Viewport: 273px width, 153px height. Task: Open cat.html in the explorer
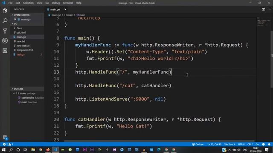click(x=21, y=33)
